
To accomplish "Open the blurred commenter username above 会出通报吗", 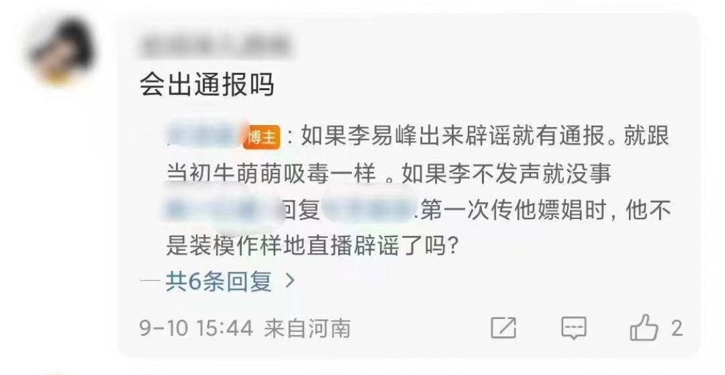I will 216,45.
